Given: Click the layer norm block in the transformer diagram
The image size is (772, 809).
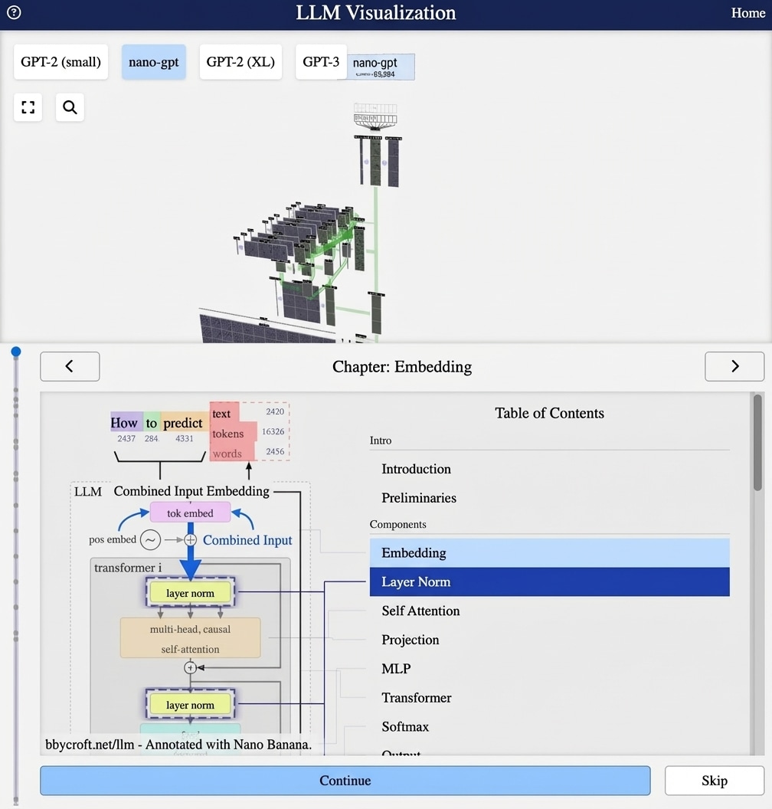Looking at the screenshot, I should pos(190,592).
